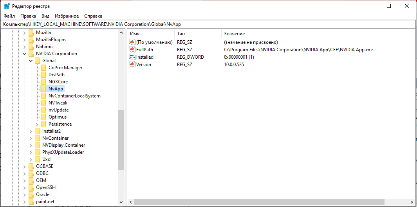Select the Uxd tree key

pos(46,159)
